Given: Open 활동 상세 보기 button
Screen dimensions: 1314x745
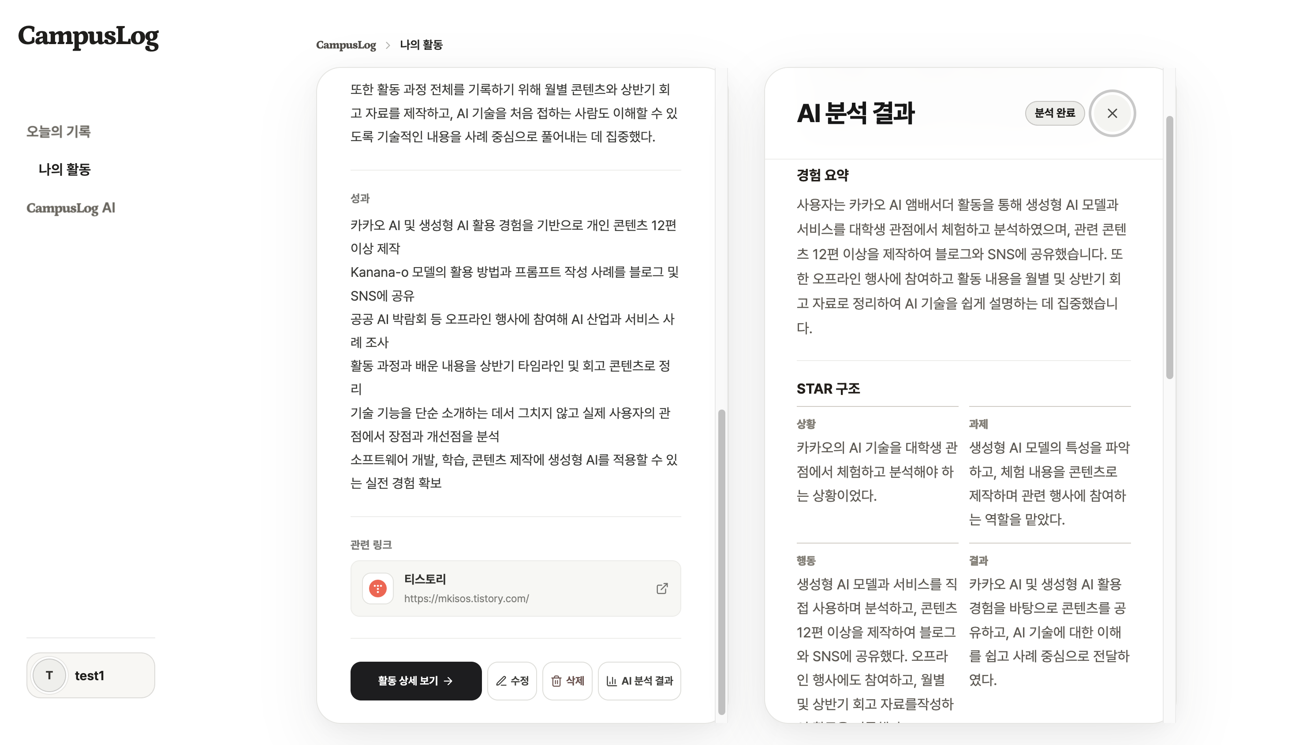Looking at the screenshot, I should (415, 681).
